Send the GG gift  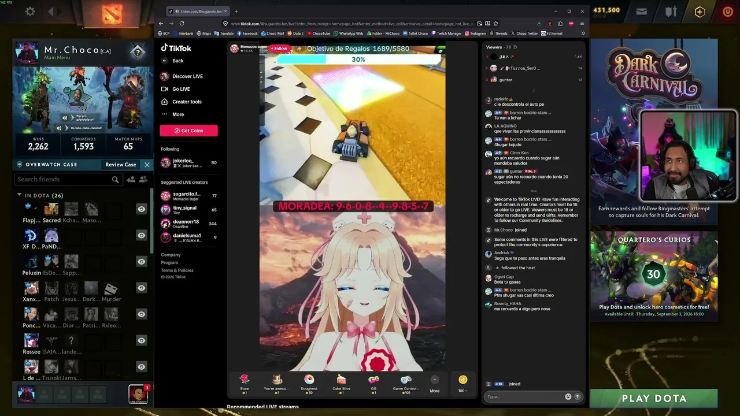pyautogui.click(x=373, y=382)
